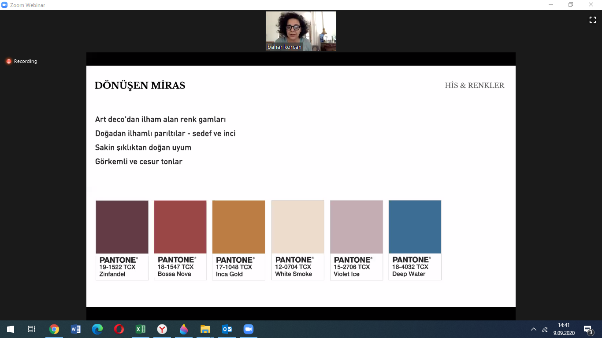Screen dimensions: 602x338
Task: Open the colorful droplet app in the taskbar
Action: coord(184,329)
